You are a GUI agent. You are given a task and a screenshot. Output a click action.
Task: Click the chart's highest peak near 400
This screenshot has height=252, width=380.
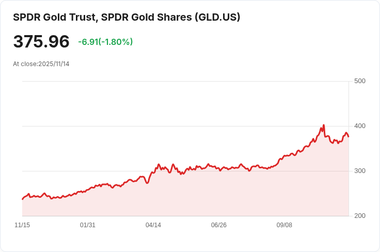[x=324, y=125]
